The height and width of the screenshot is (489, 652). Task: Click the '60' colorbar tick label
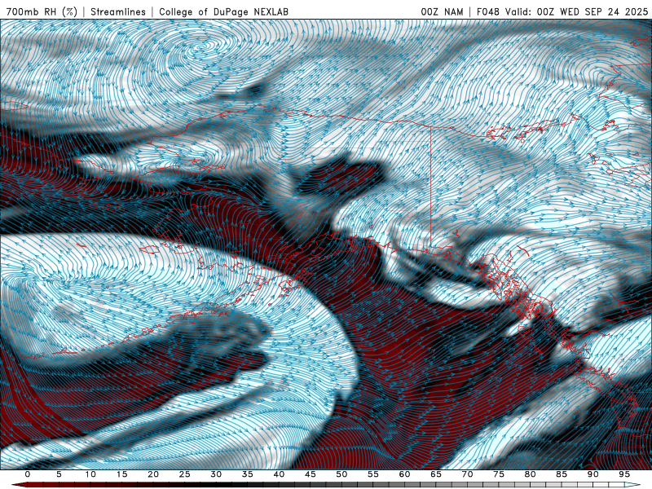point(404,474)
